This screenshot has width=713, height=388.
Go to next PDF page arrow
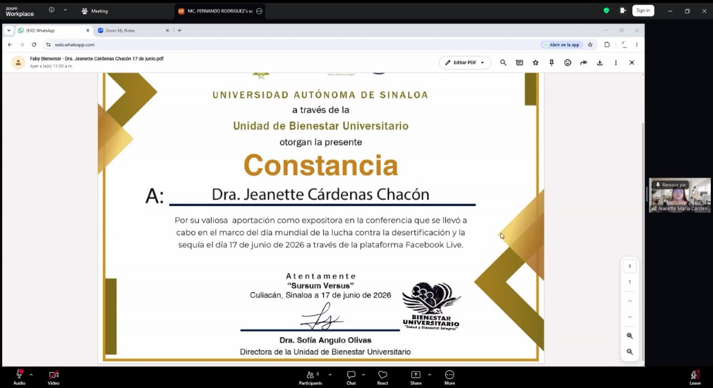tap(629, 317)
